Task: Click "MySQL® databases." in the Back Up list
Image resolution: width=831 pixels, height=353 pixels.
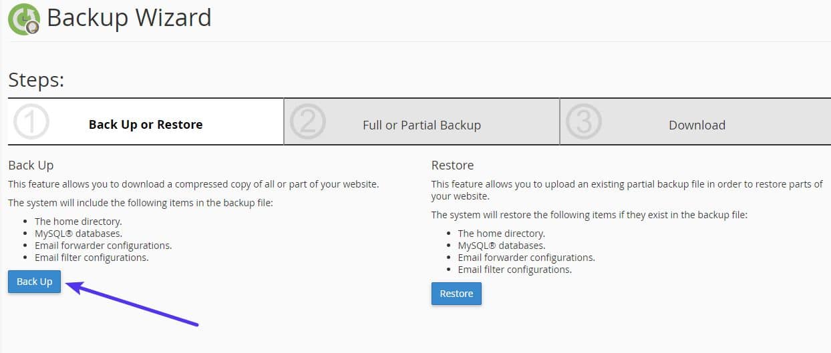Action: click(78, 233)
